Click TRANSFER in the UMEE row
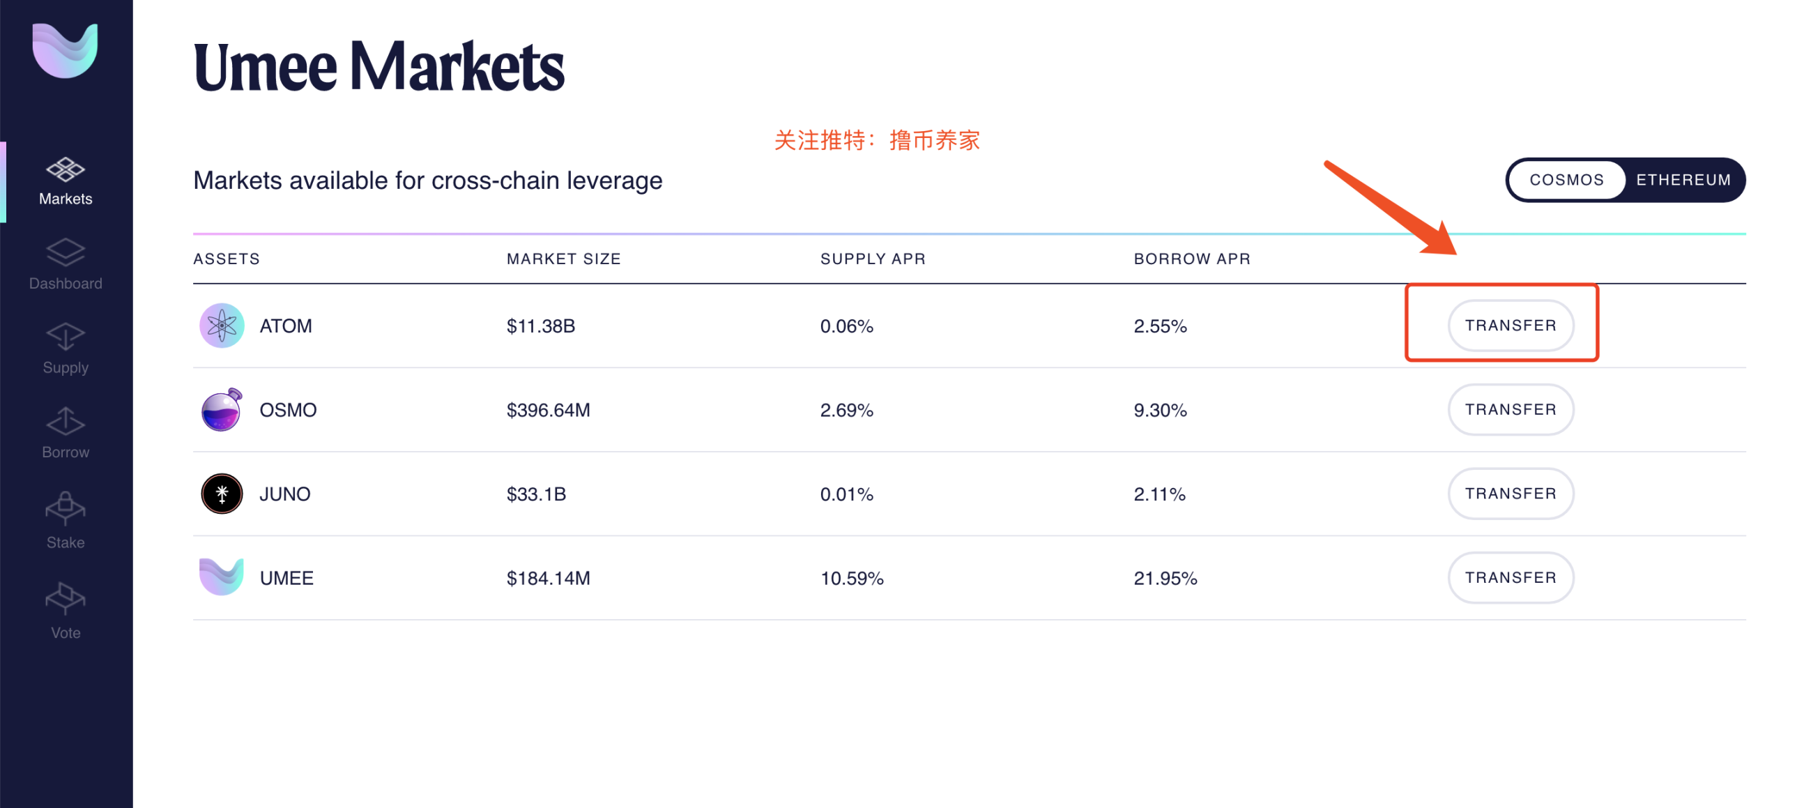This screenshot has height=808, width=1804. pyautogui.click(x=1511, y=578)
